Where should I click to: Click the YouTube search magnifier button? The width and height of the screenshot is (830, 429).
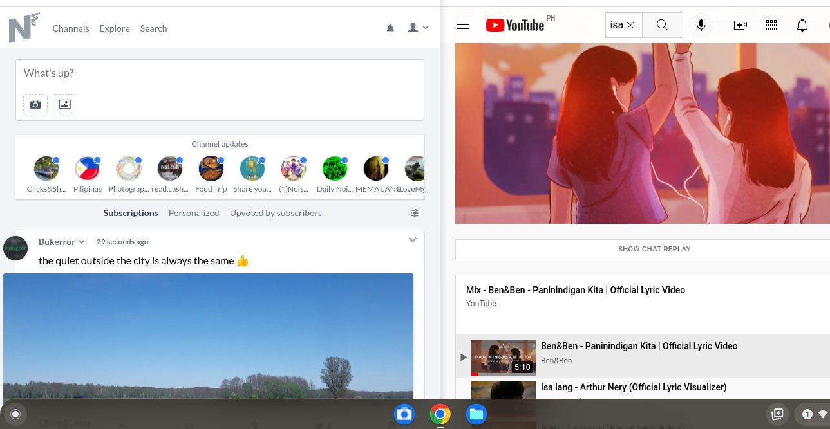[x=663, y=25]
